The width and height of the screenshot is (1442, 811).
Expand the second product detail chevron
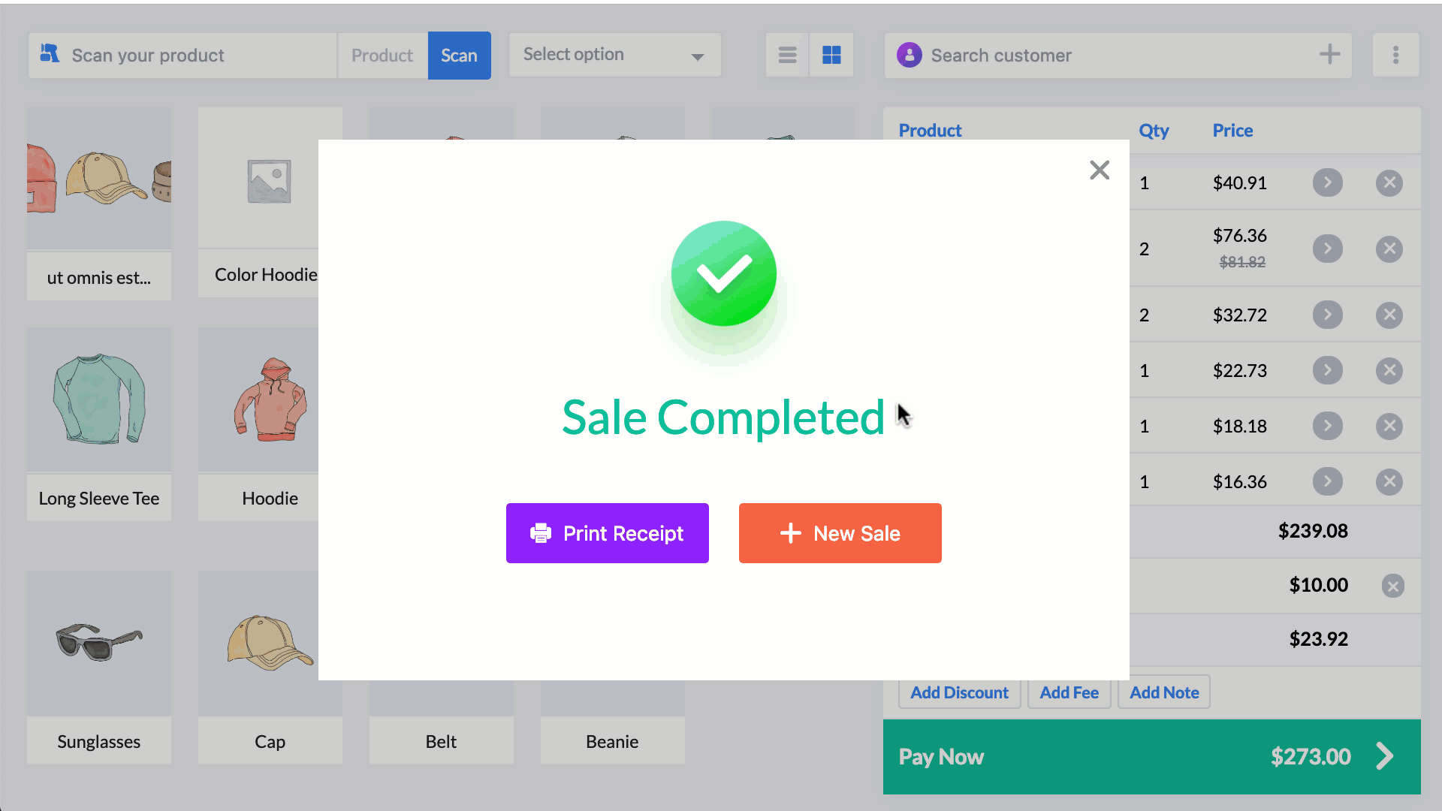point(1327,249)
